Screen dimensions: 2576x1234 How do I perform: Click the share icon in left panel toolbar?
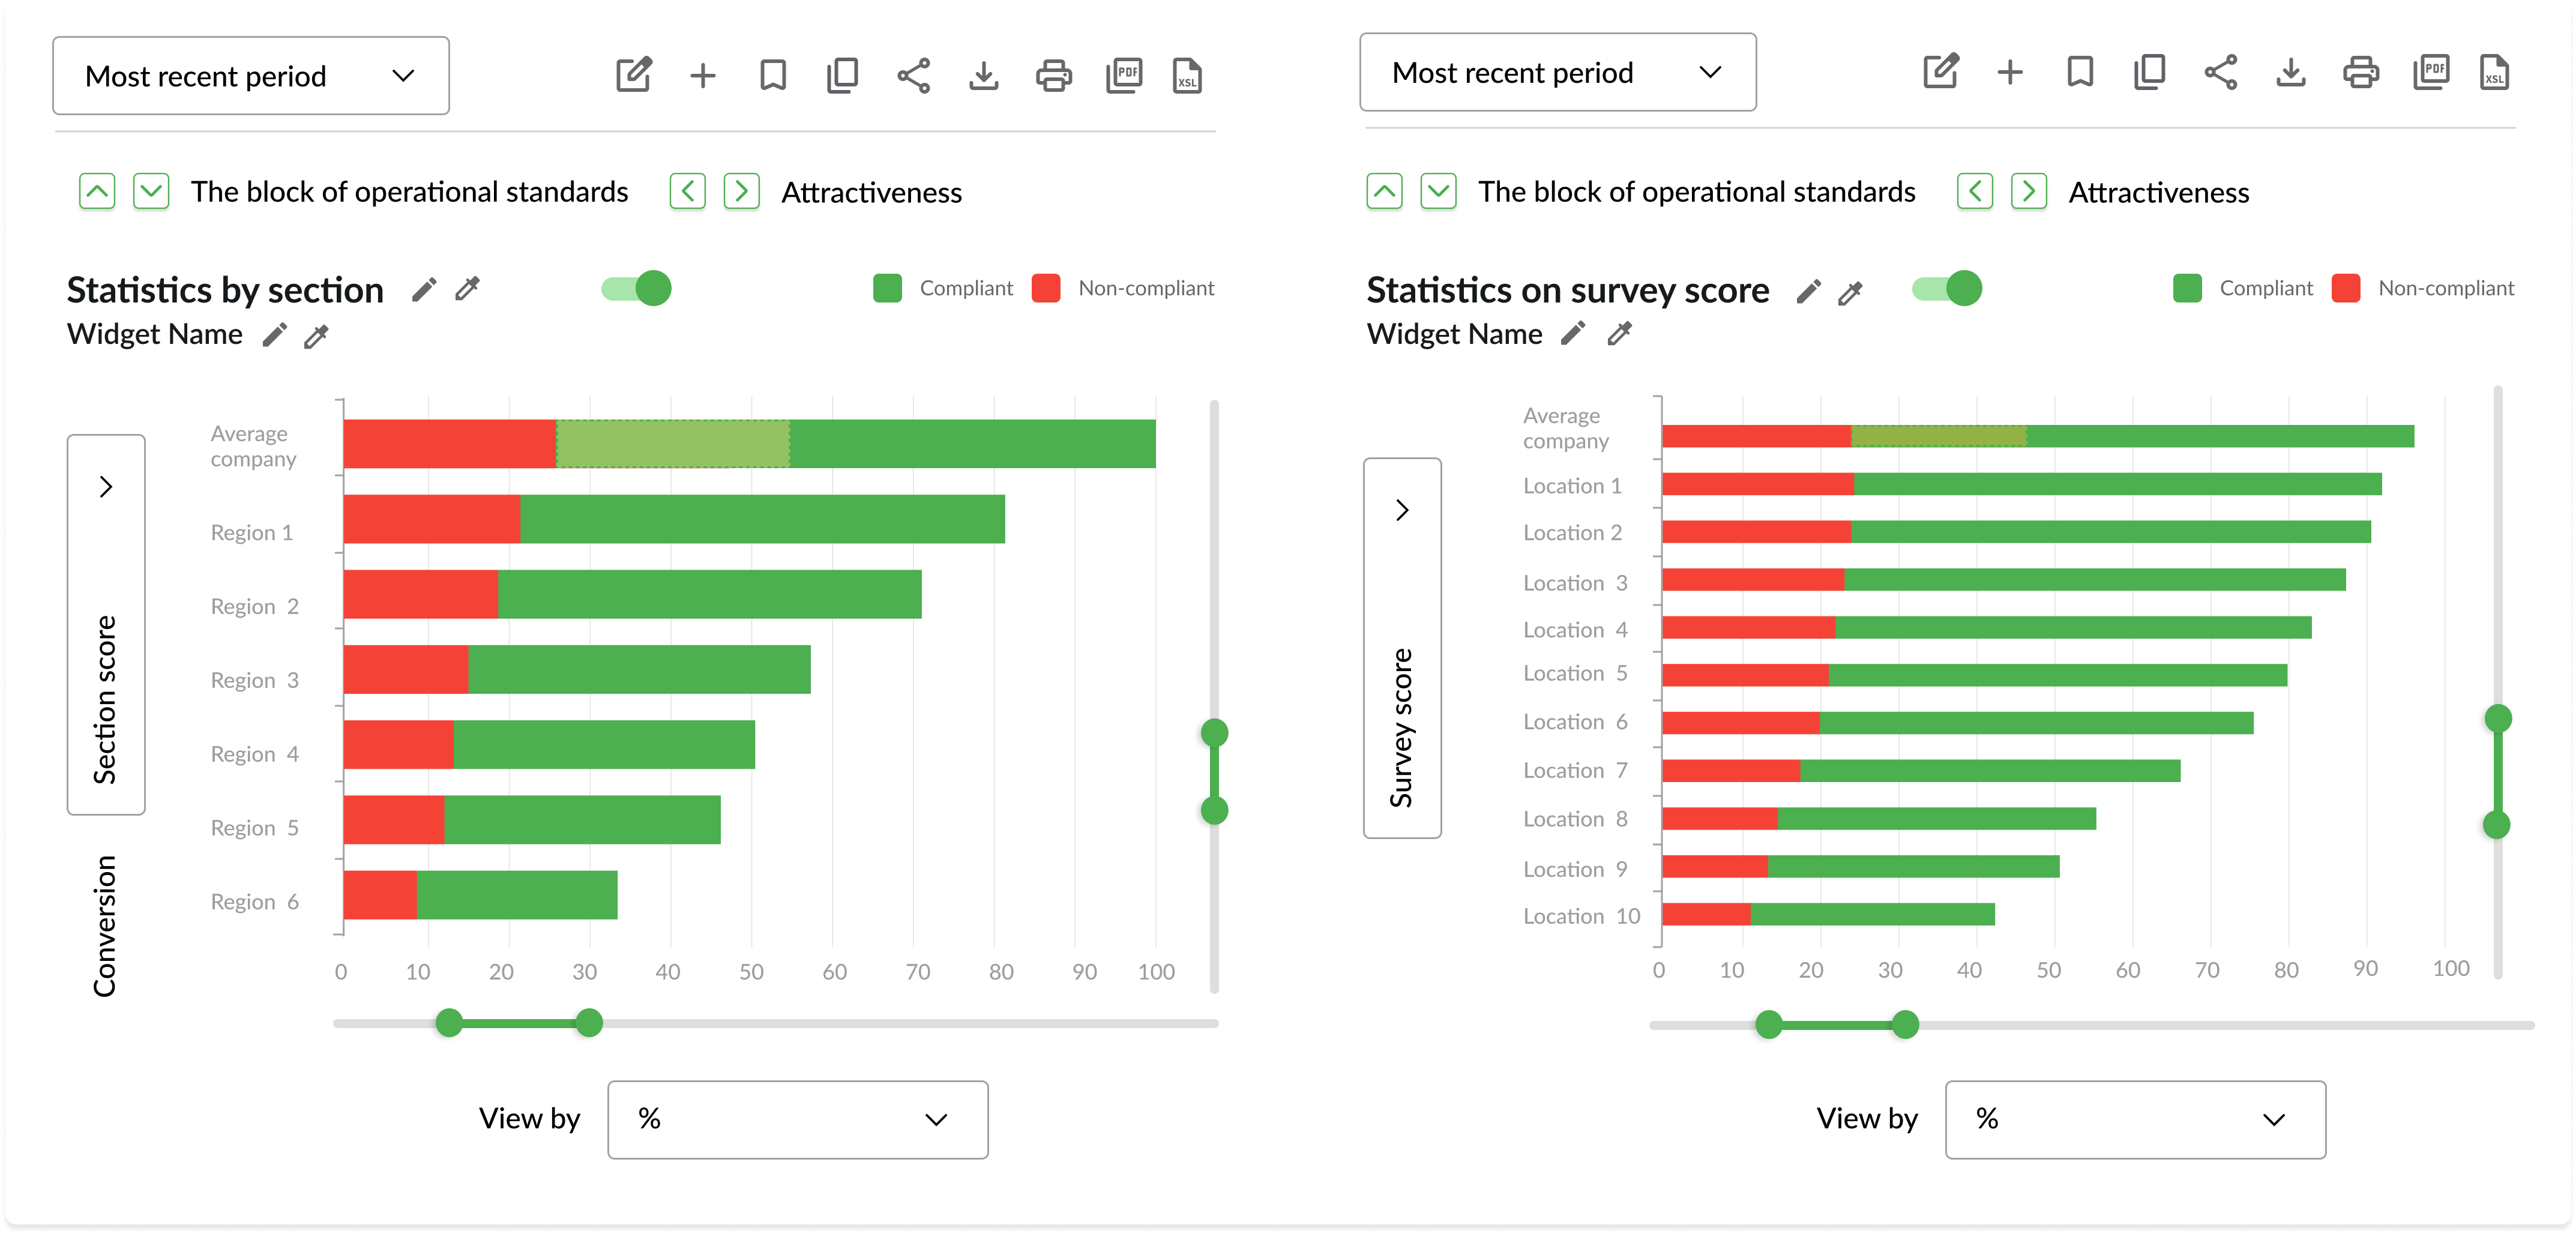point(913,76)
